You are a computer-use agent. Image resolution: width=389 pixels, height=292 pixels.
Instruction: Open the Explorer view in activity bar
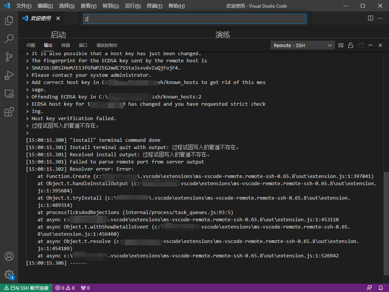coord(9,21)
